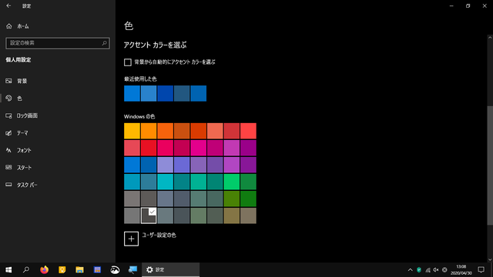Open the フォント fonts settings
The width and height of the screenshot is (493, 277).
58,151
